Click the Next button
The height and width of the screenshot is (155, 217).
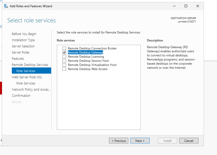(140, 141)
